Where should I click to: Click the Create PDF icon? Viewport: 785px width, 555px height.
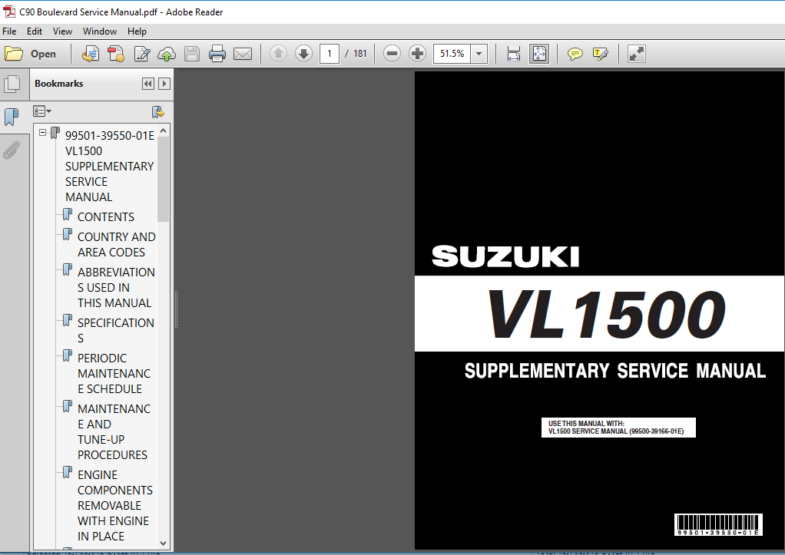[x=116, y=54]
